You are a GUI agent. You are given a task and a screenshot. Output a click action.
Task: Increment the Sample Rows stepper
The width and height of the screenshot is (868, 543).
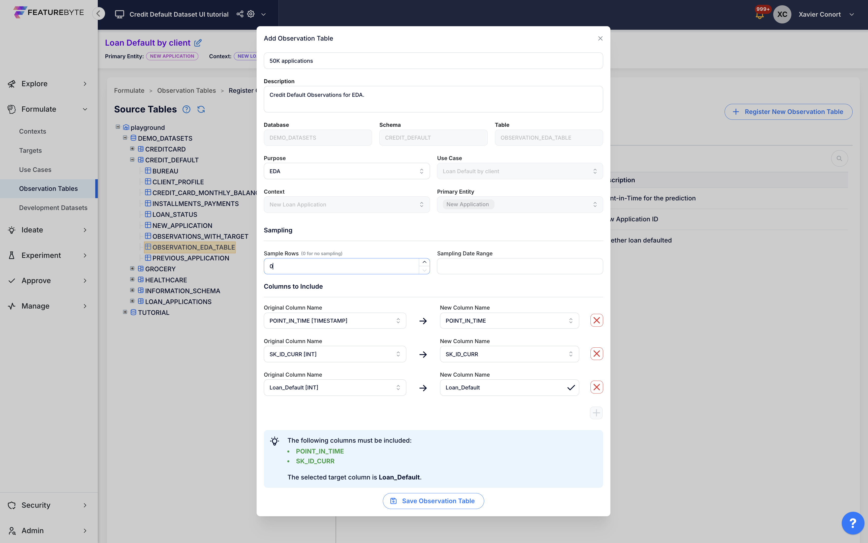(424, 262)
